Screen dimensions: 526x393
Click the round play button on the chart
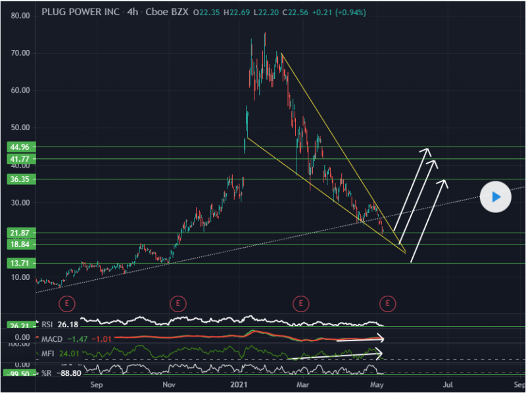point(496,196)
